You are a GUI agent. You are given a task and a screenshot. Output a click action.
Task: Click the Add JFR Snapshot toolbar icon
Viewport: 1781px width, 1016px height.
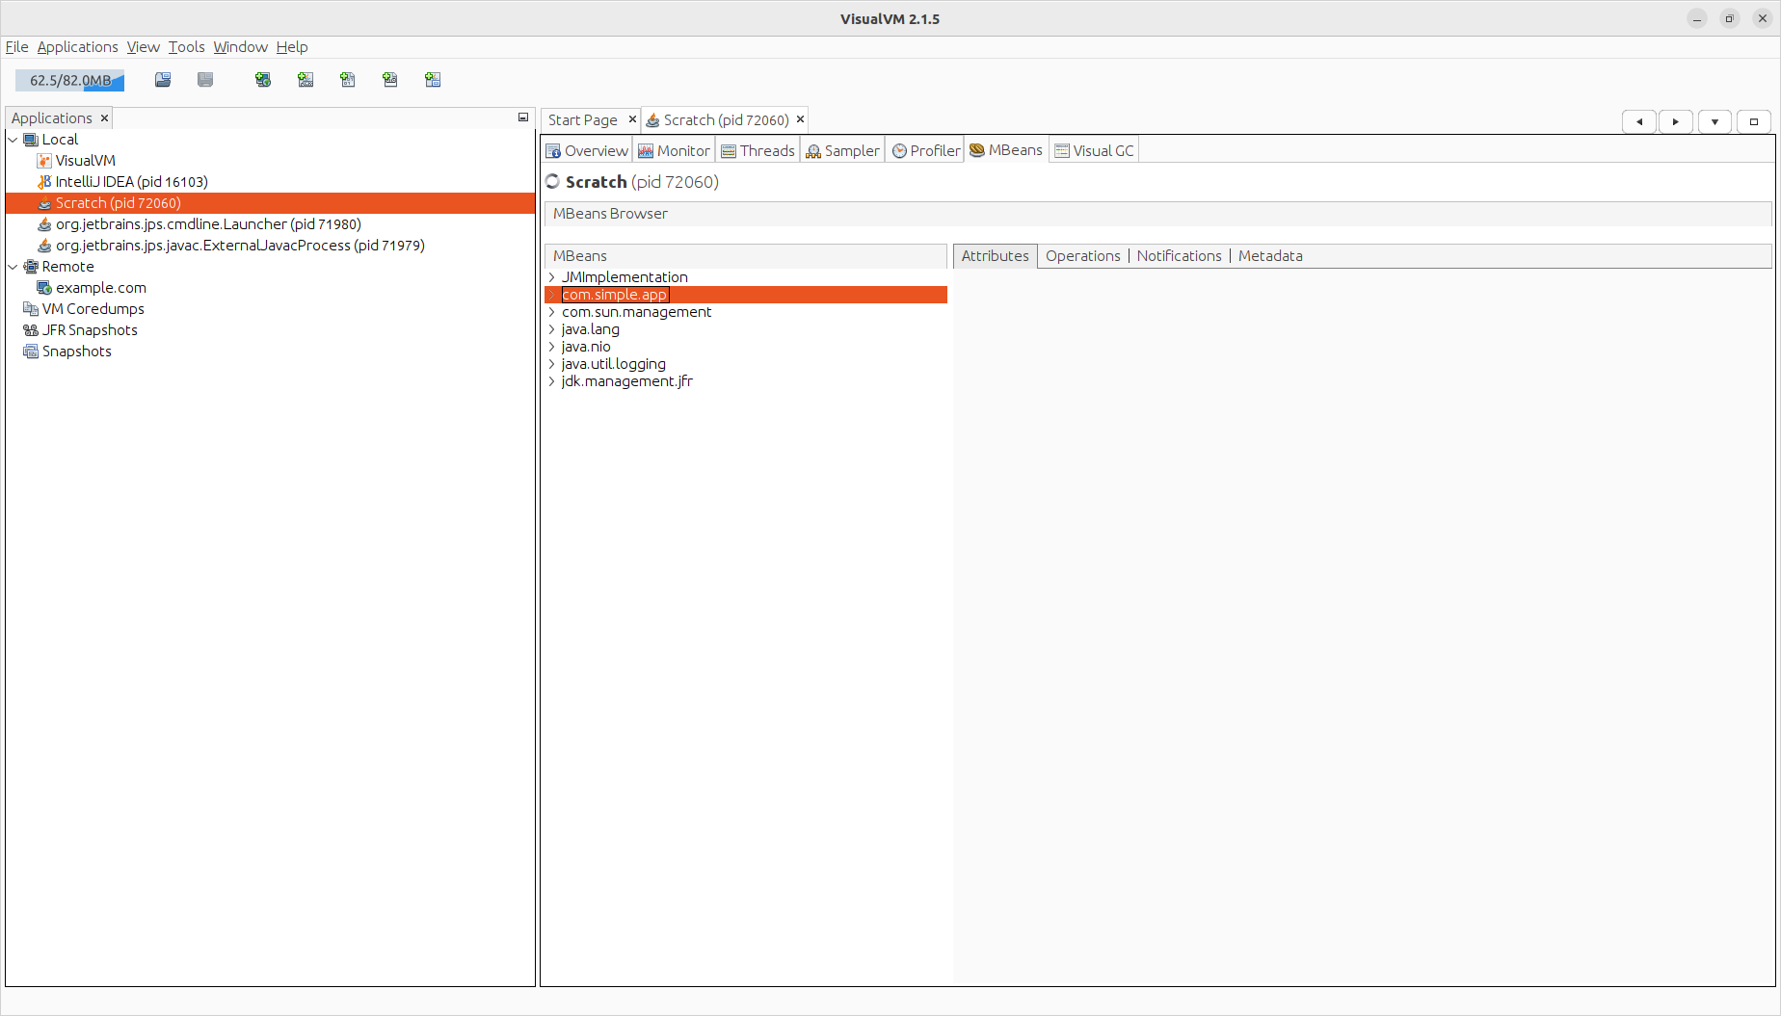pos(390,80)
